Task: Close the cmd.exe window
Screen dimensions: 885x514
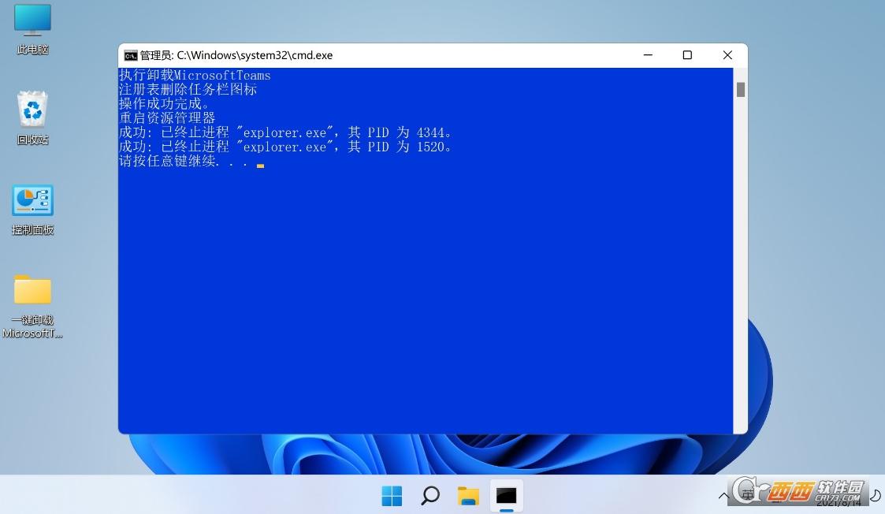Action: tap(727, 54)
